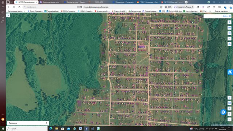The width and height of the screenshot is (233, 131).
Task: Open the 80% page zoom control
Action: point(168,7)
